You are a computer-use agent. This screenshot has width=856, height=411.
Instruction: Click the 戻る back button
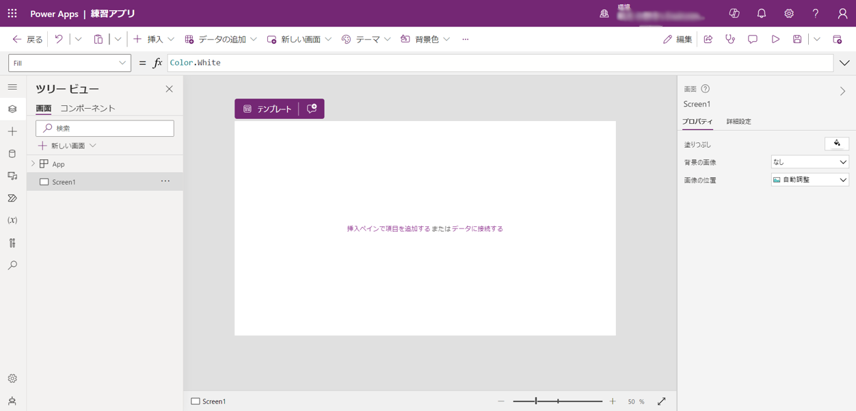coord(28,40)
